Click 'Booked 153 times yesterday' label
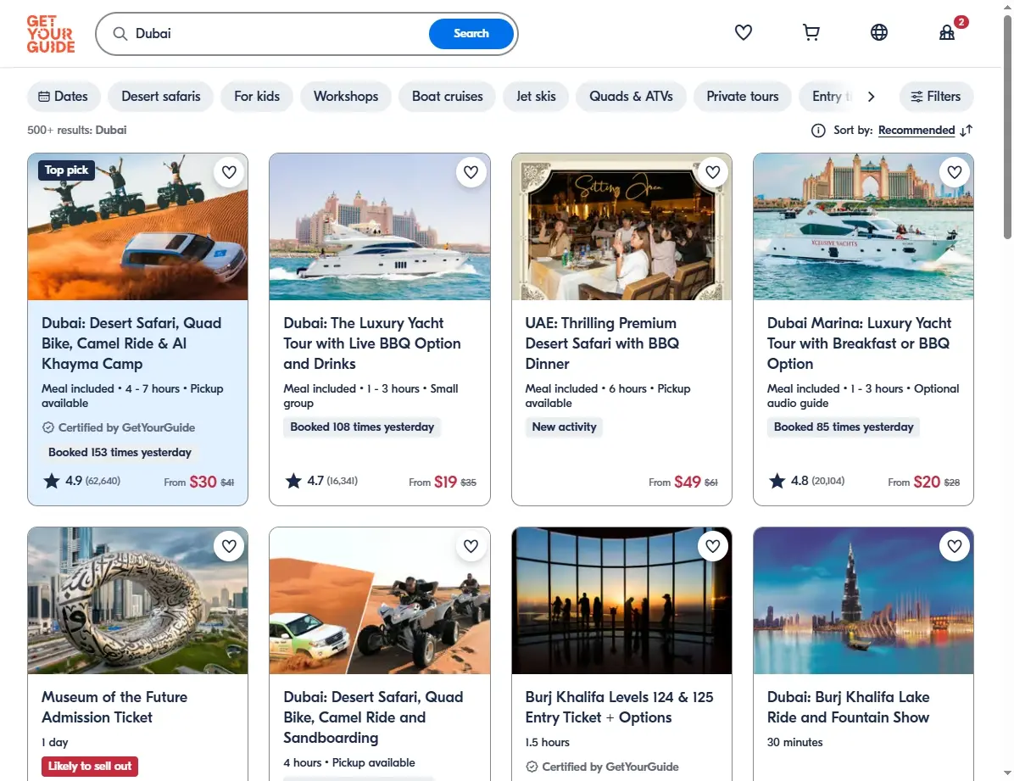Viewport: 1014px width, 781px height. click(x=120, y=452)
